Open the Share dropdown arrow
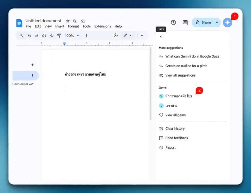This screenshot has width=251, height=193. (x=217, y=22)
